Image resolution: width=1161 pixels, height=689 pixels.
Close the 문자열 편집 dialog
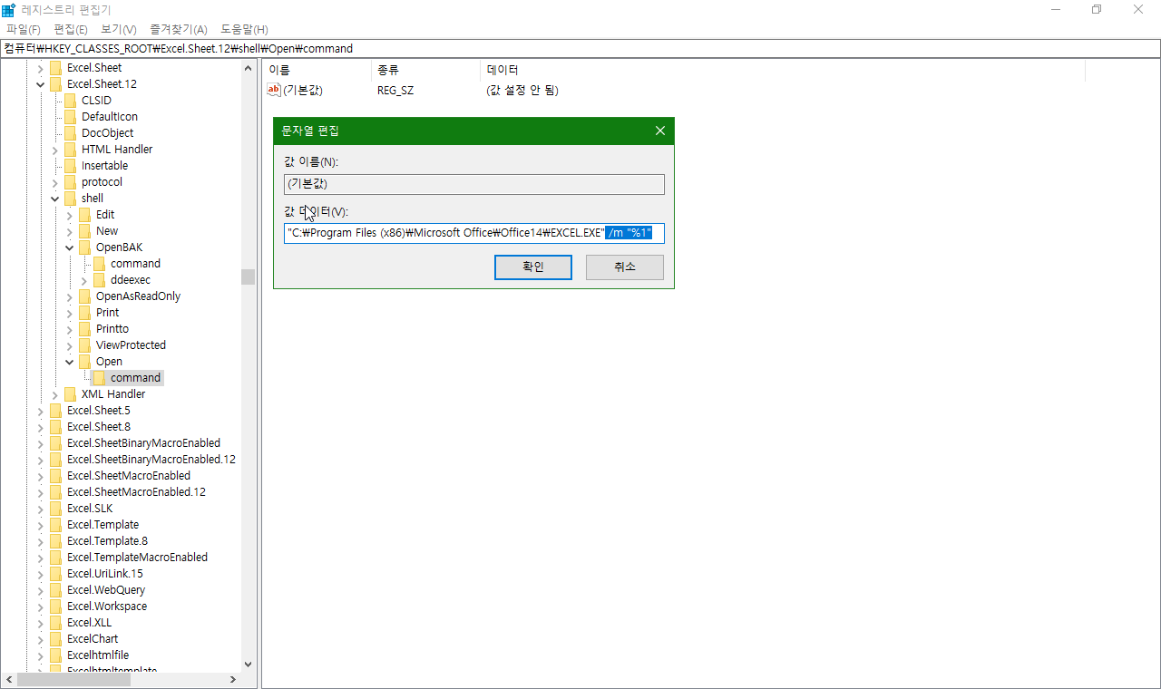pyautogui.click(x=660, y=131)
